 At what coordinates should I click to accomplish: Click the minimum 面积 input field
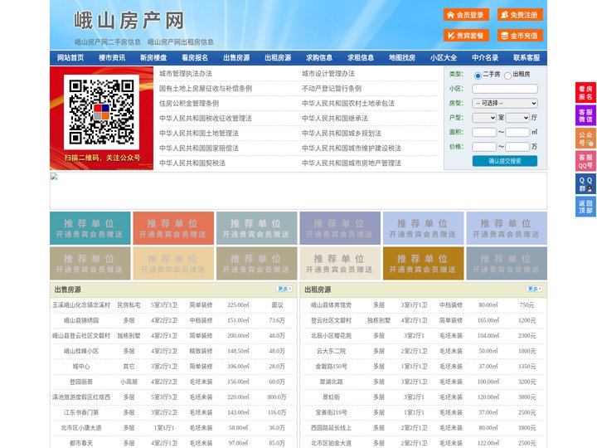[x=484, y=132]
